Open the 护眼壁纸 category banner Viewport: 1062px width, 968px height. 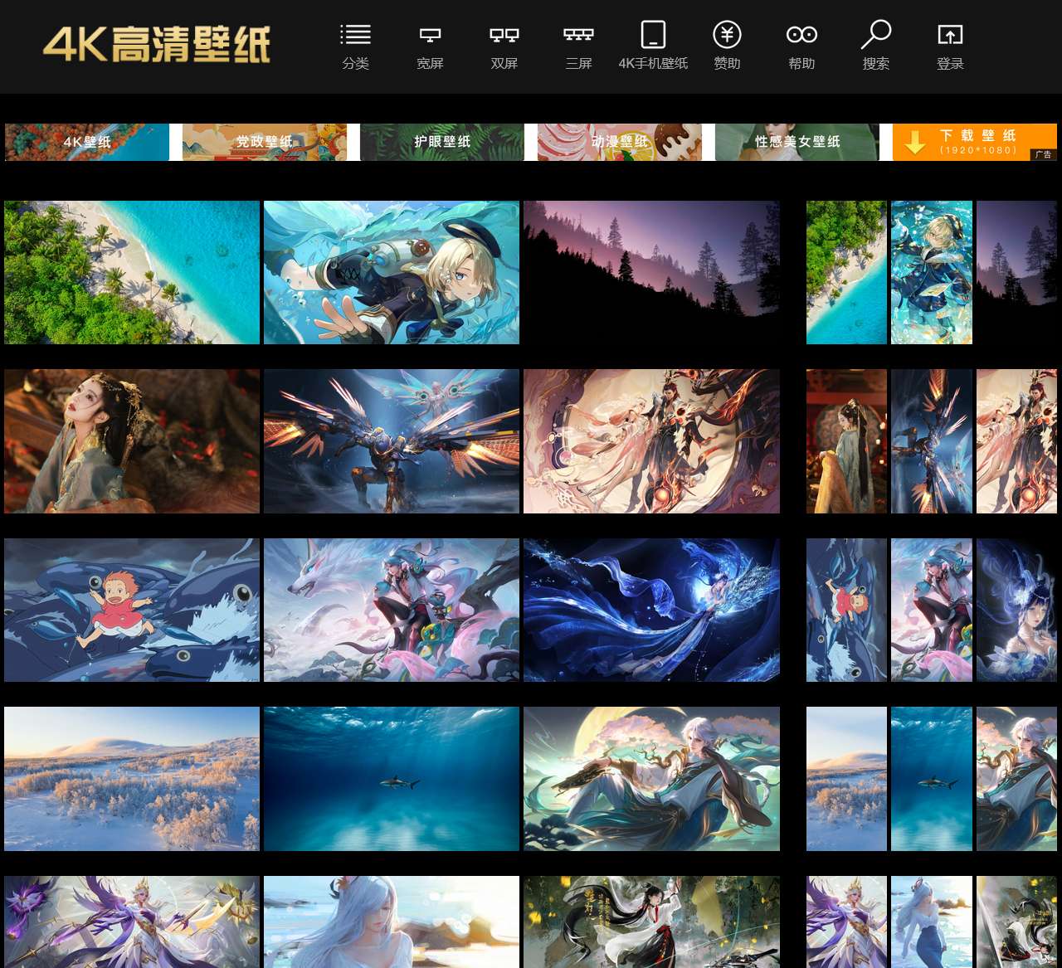pyautogui.click(x=442, y=142)
